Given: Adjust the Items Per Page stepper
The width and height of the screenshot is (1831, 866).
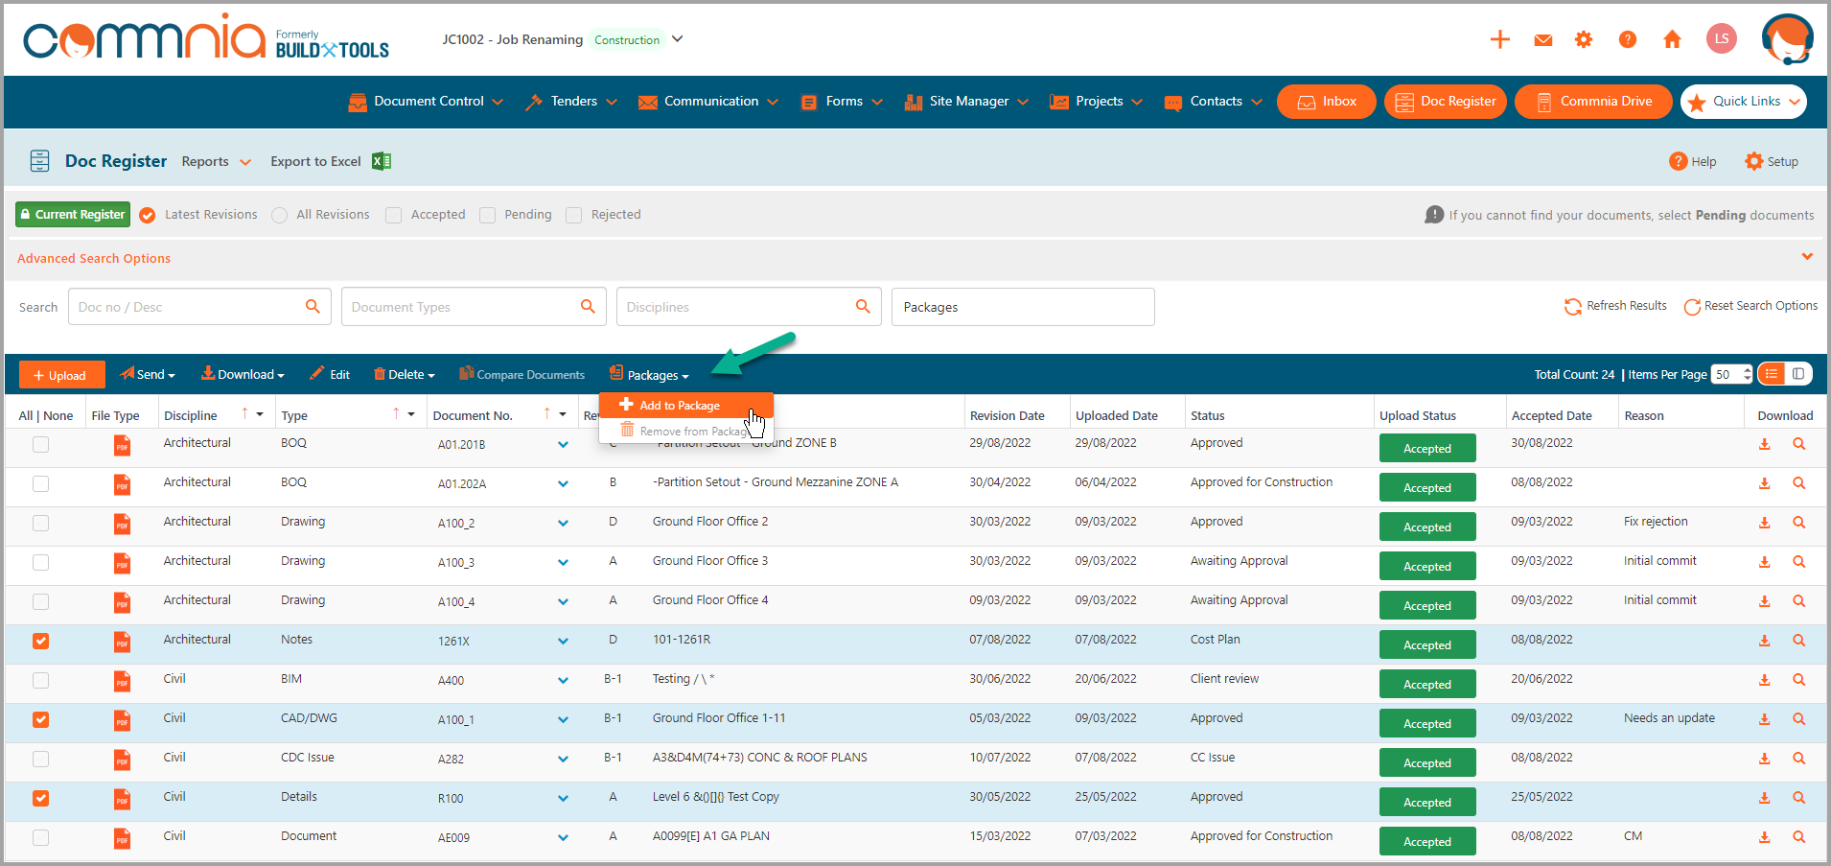Looking at the screenshot, I should point(1747,374).
